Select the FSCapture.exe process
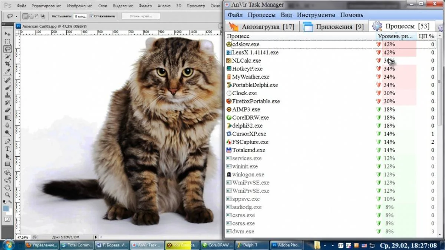The image size is (445, 250). point(330,142)
